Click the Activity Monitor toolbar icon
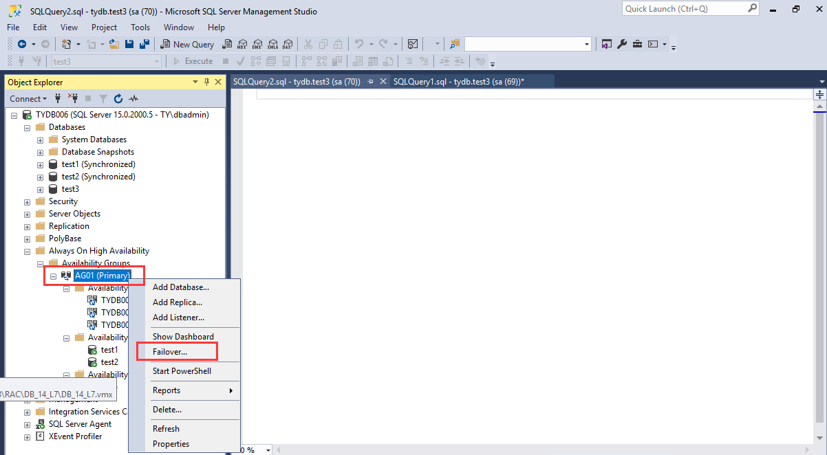Viewport: 827px width, 455px height. tap(413, 44)
